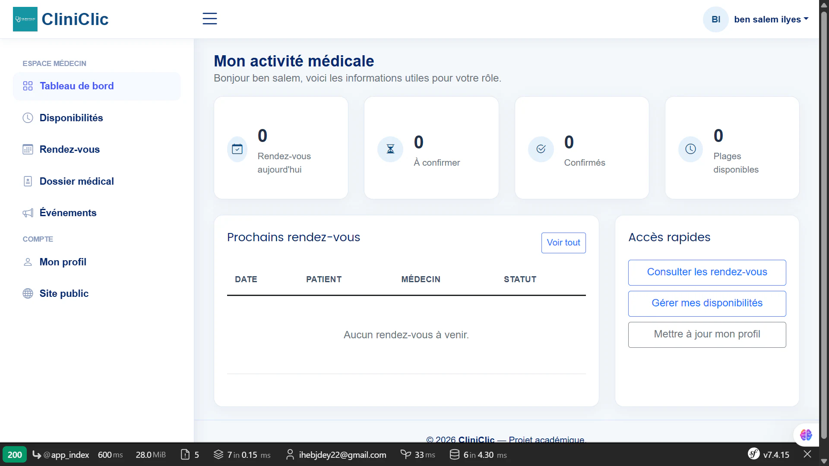Click the hourglass icon on À confirmer card
The width and height of the screenshot is (829, 466).
(390, 149)
